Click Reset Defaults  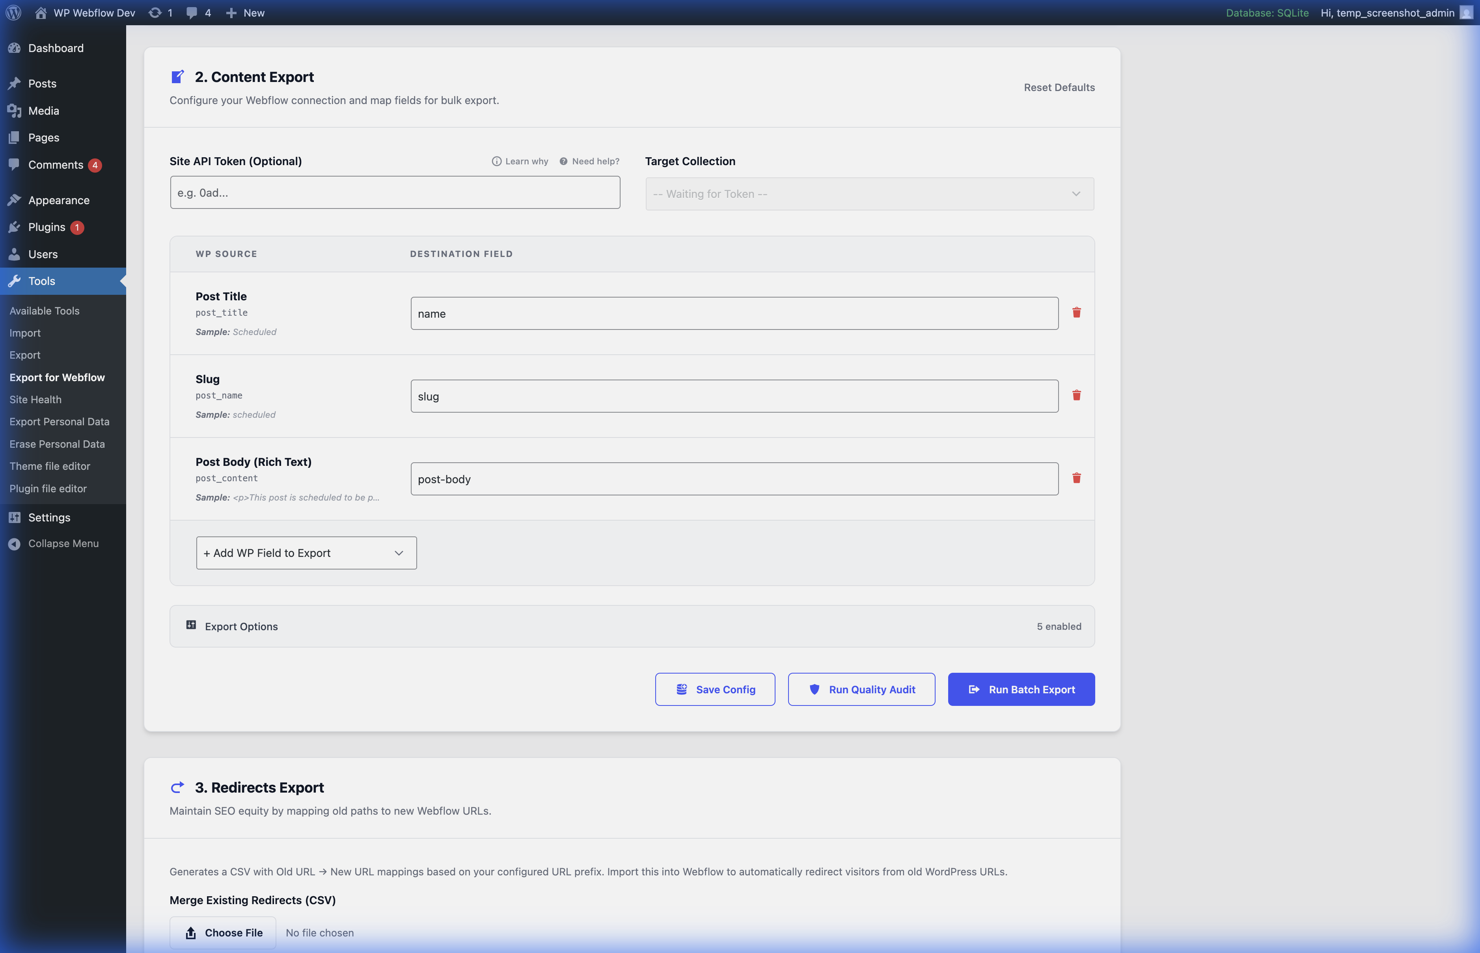[1059, 87]
